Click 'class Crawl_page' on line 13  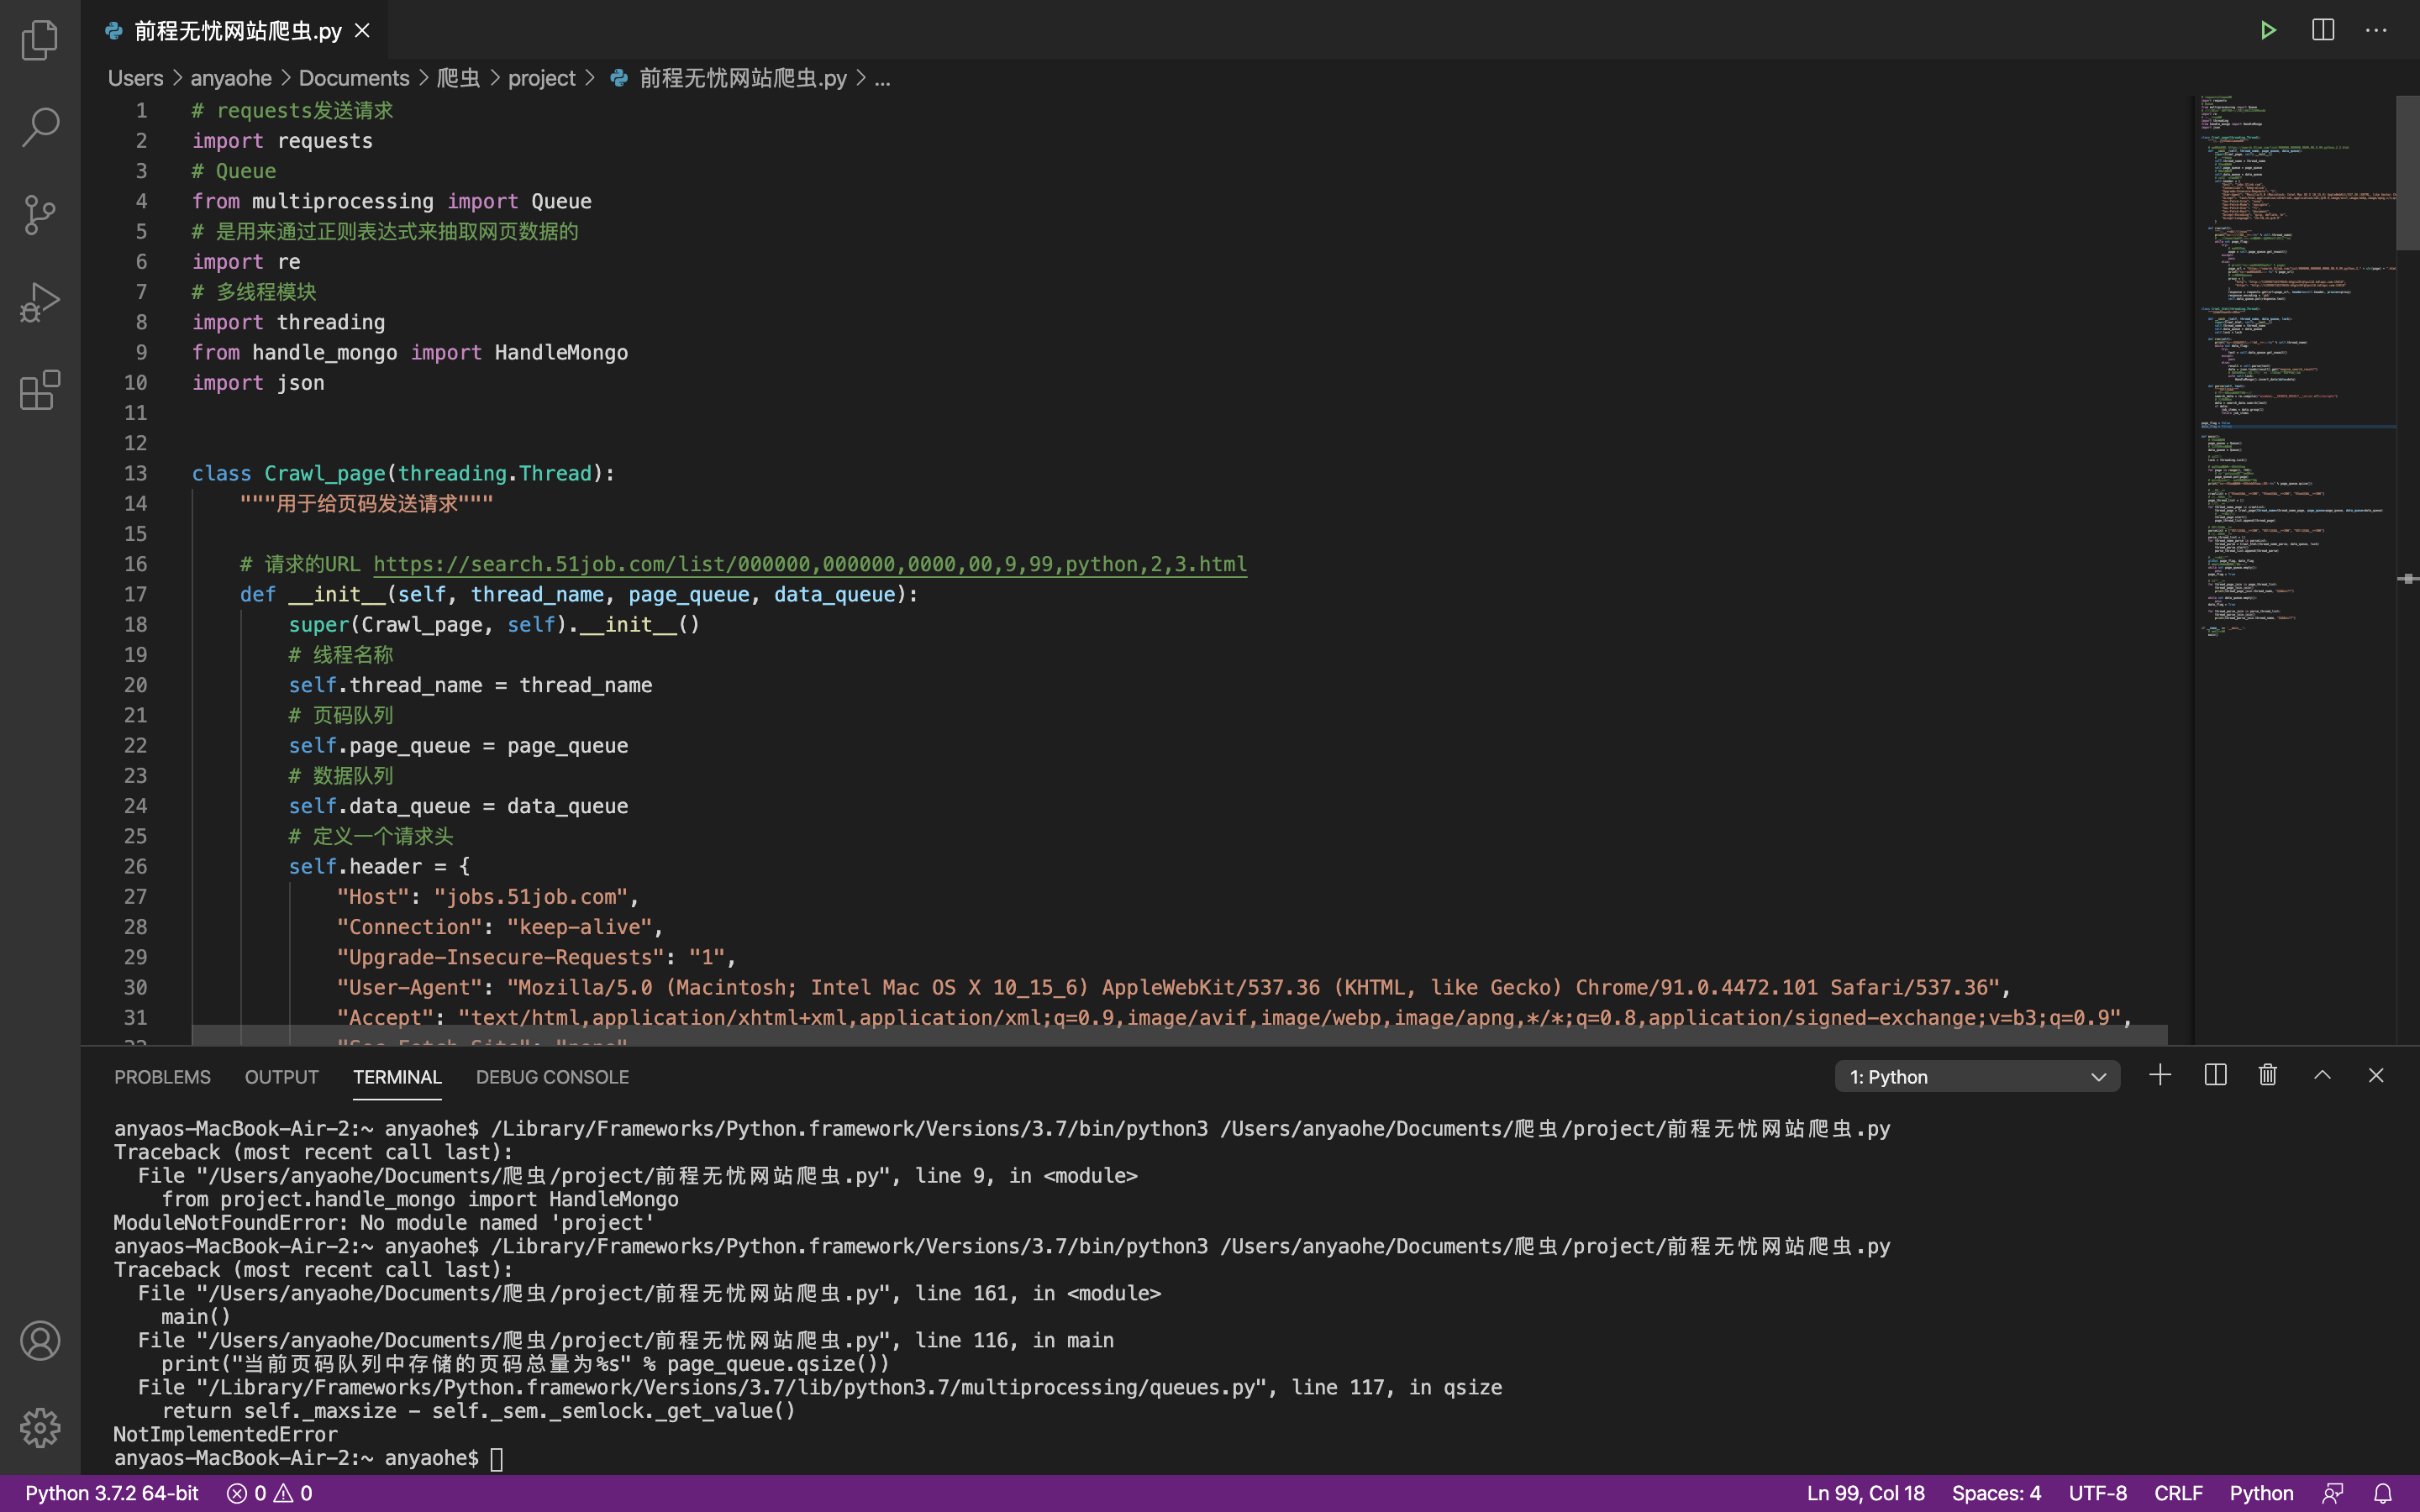[289, 473]
